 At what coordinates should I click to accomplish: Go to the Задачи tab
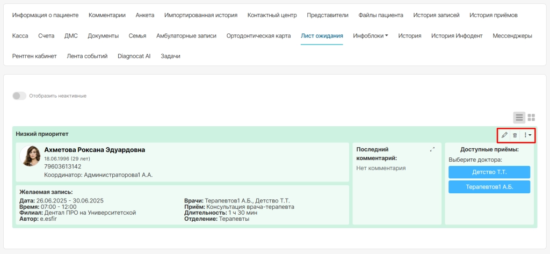coord(170,56)
